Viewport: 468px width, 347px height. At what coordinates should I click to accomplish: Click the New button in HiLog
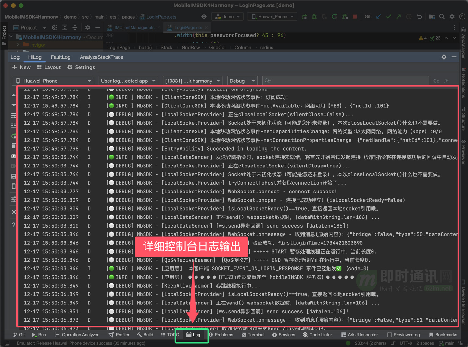[21, 67]
